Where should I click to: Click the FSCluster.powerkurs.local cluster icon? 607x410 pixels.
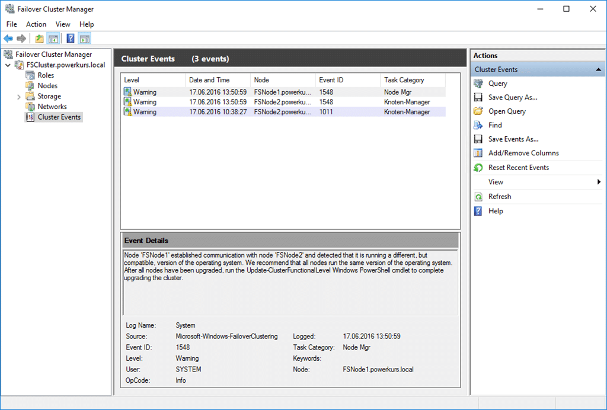pos(20,65)
